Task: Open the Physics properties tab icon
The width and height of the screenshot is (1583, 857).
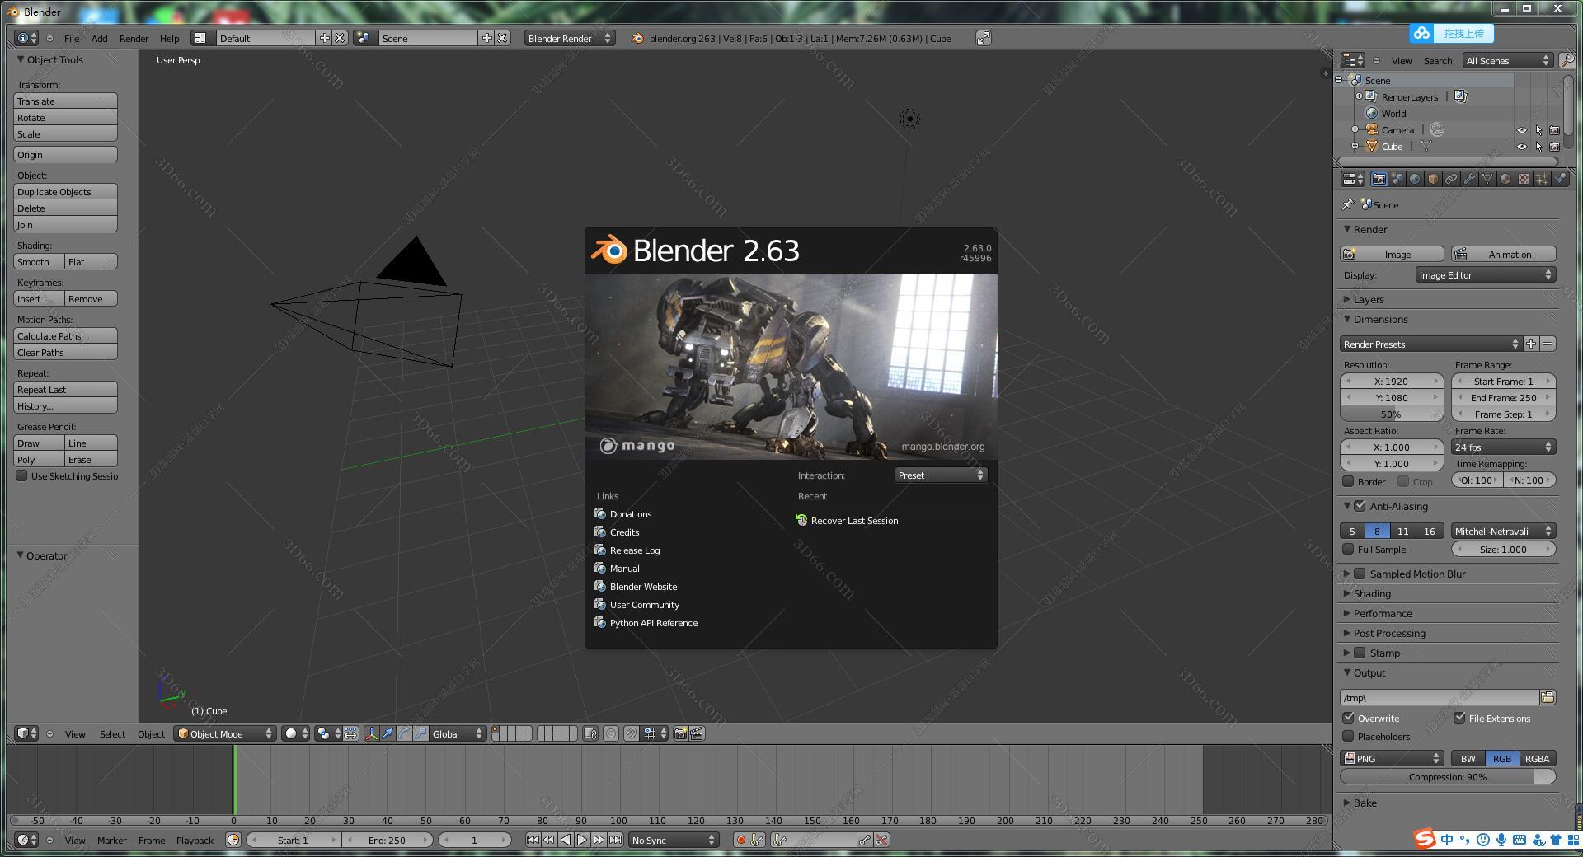Action: pos(1560,179)
